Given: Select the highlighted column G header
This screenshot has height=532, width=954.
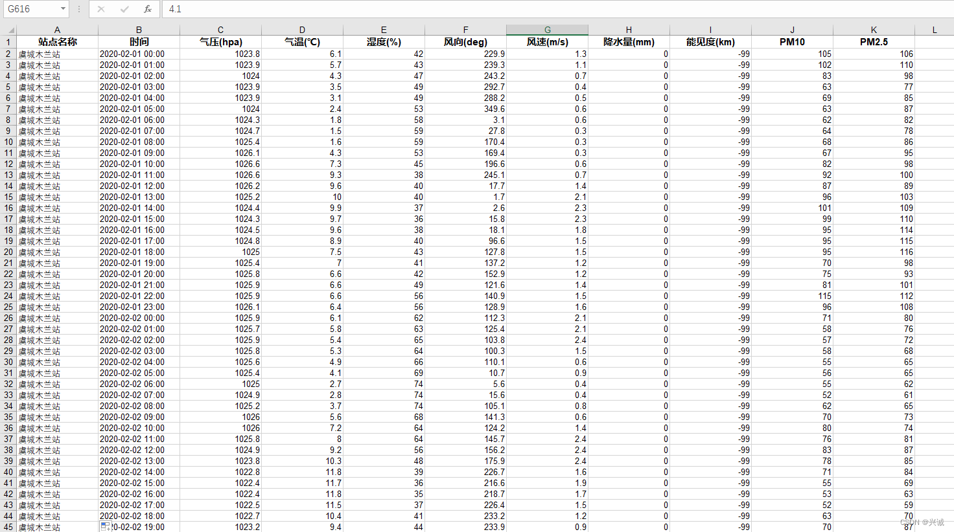Looking at the screenshot, I should 547,30.
